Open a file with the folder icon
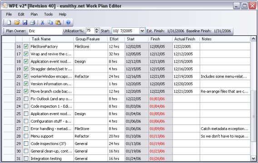This screenshot has height=163, width=258. click(17, 23)
